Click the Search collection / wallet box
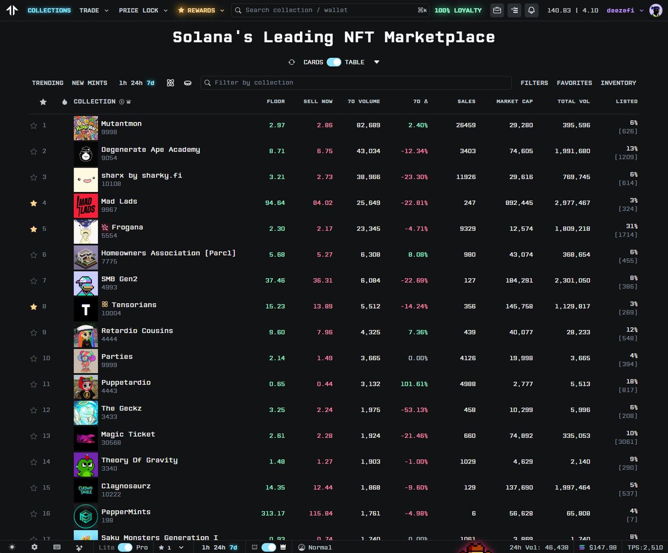The image size is (668, 553). coord(330,10)
